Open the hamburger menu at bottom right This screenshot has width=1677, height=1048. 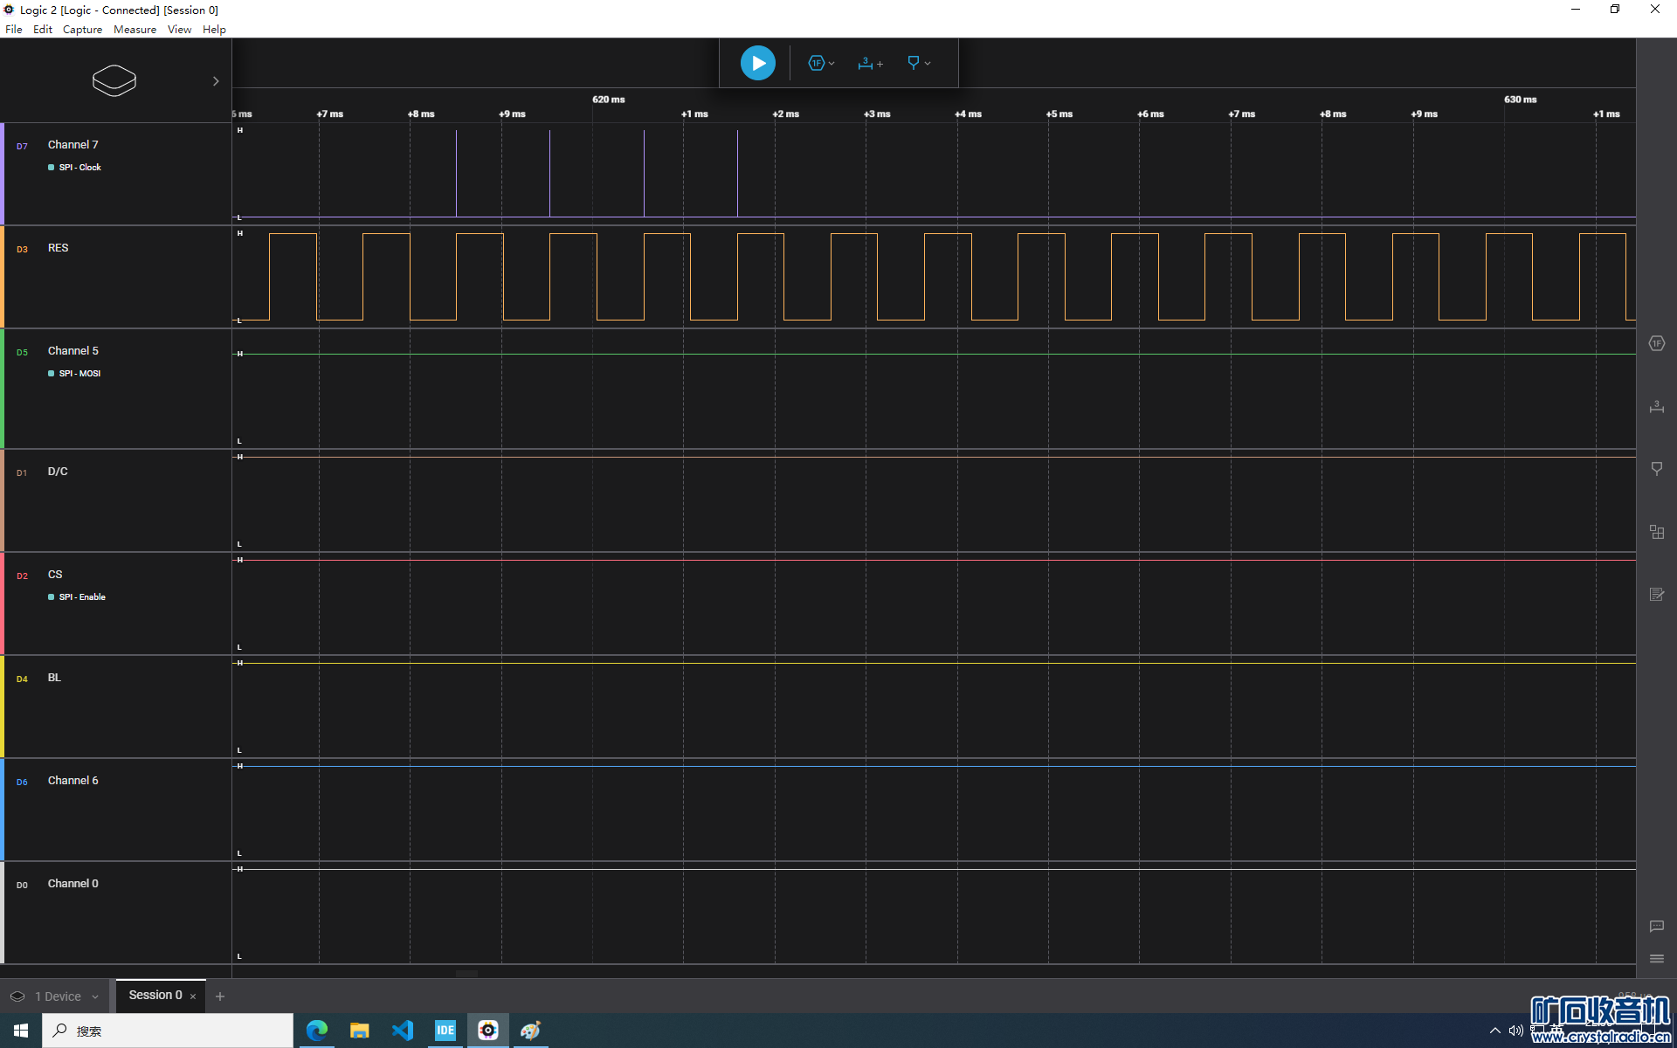1656,959
